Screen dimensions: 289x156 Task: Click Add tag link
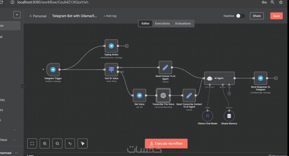pyautogui.click(x=110, y=16)
